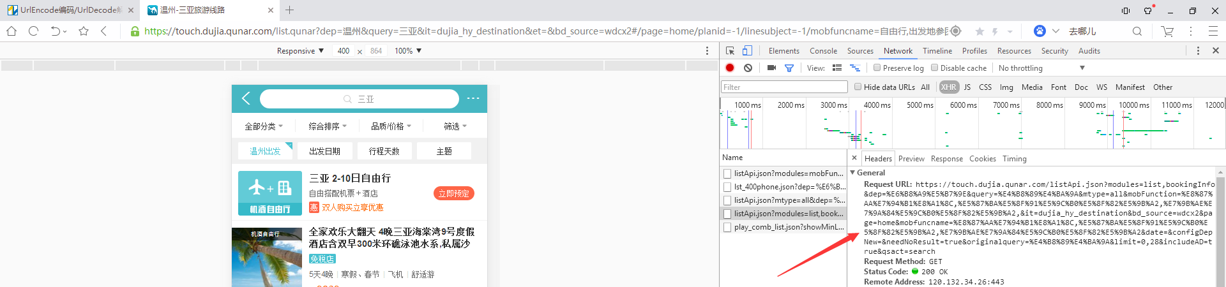Open the Preview tab of request
The height and width of the screenshot is (287, 1226).
[911, 159]
